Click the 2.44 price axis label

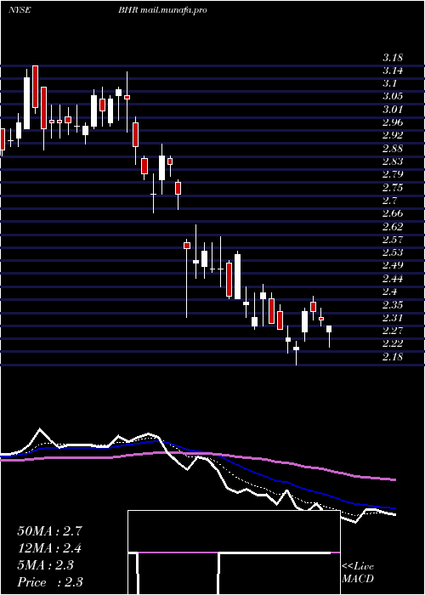393,279
